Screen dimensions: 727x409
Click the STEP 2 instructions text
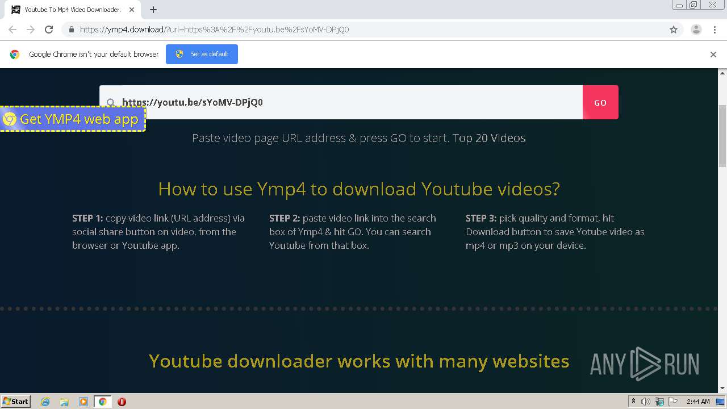[x=353, y=232]
